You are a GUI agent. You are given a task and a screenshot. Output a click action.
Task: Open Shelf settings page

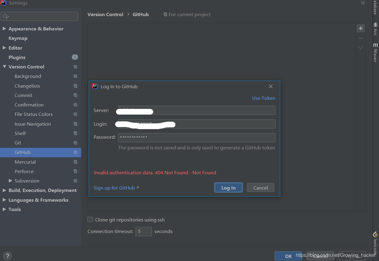[20, 133]
